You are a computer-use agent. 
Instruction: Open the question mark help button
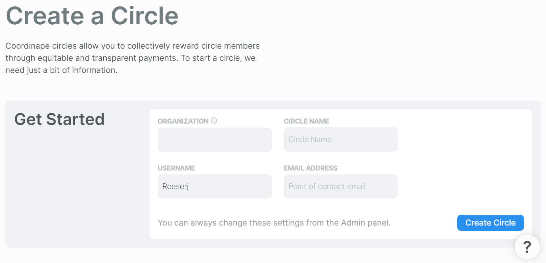point(527,247)
